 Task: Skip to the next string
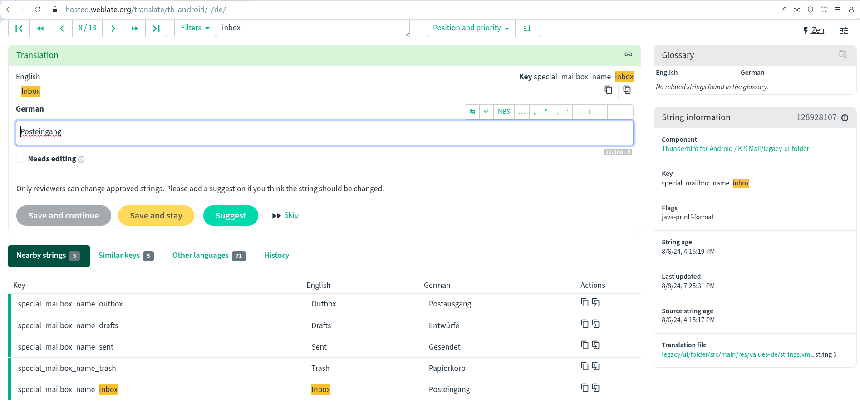point(291,215)
